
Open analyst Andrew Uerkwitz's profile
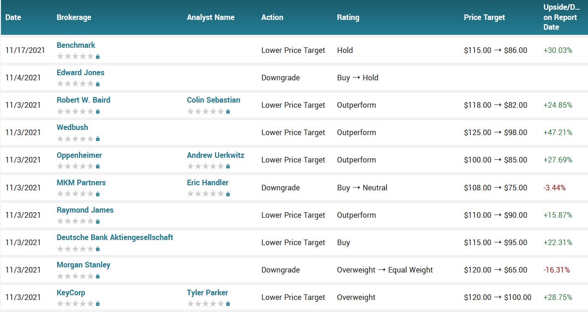[215, 155]
